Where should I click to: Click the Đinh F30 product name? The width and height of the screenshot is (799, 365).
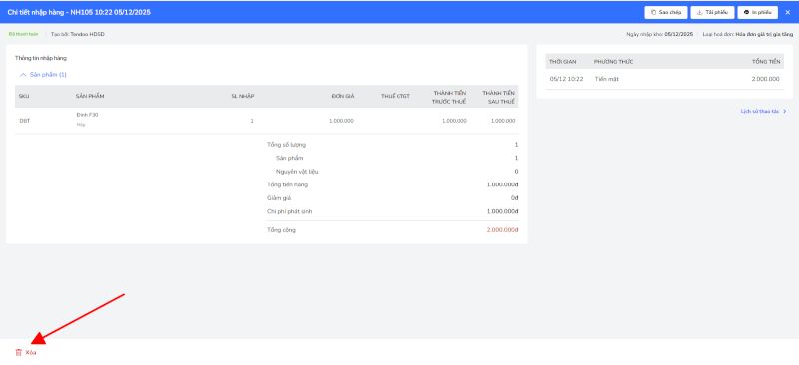coord(87,115)
